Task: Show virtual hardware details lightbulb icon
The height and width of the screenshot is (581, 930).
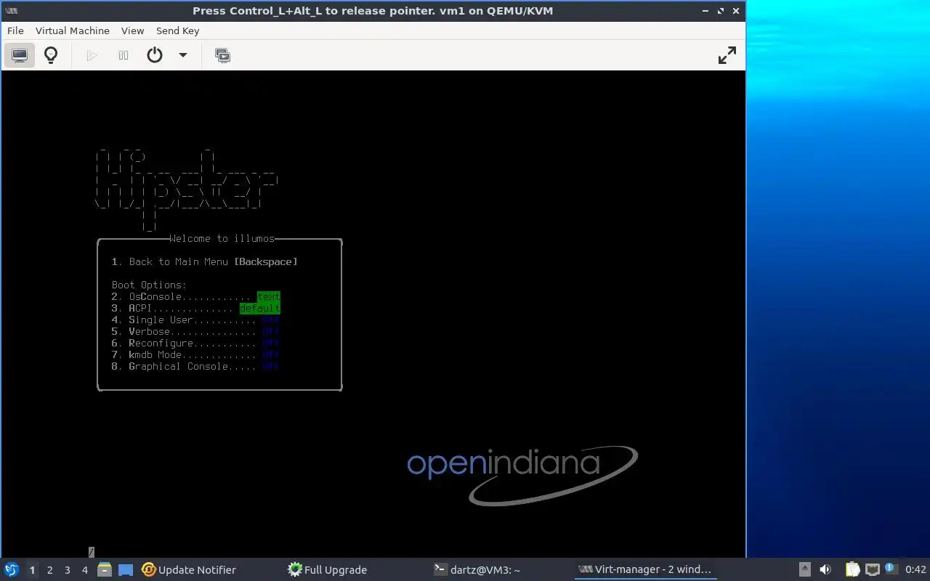Action: coord(51,55)
